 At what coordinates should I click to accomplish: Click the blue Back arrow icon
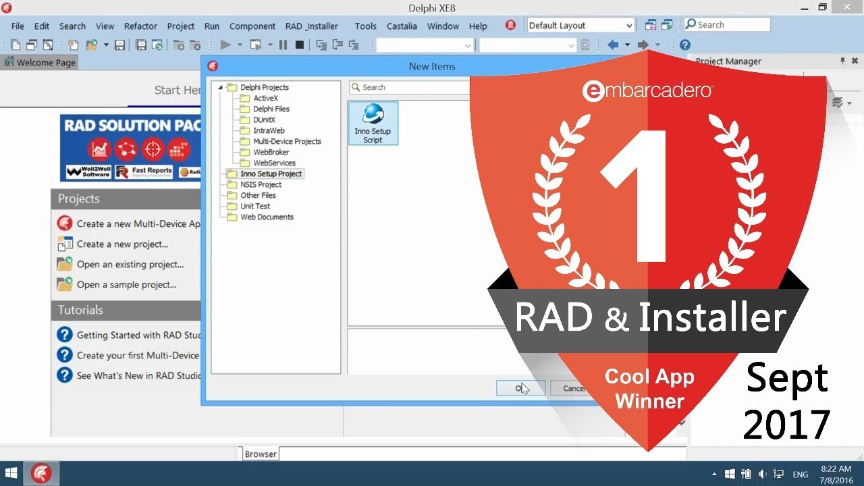[x=613, y=45]
